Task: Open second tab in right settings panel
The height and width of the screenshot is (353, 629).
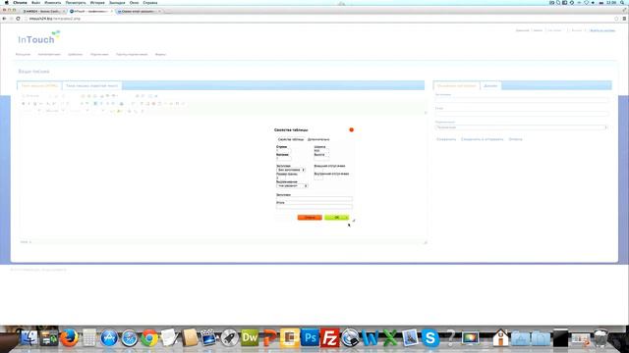Action: coord(490,85)
